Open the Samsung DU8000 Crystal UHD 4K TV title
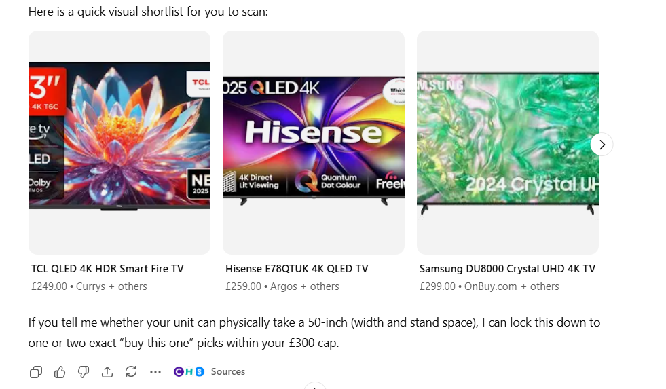Screen dimensions: 666x389 pos(508,269)
